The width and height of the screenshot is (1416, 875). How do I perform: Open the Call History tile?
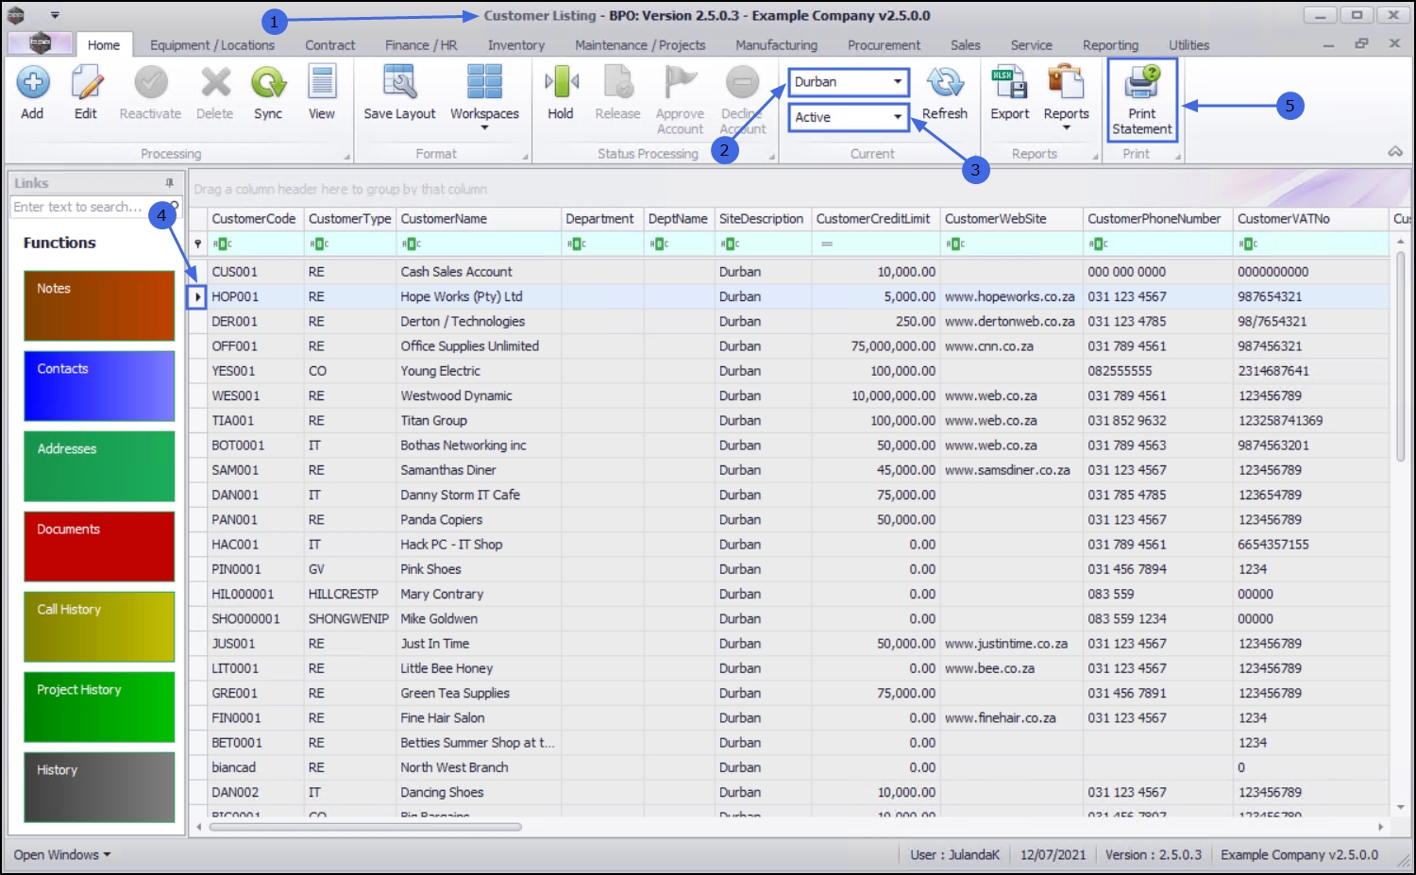[x=99, y=627]
